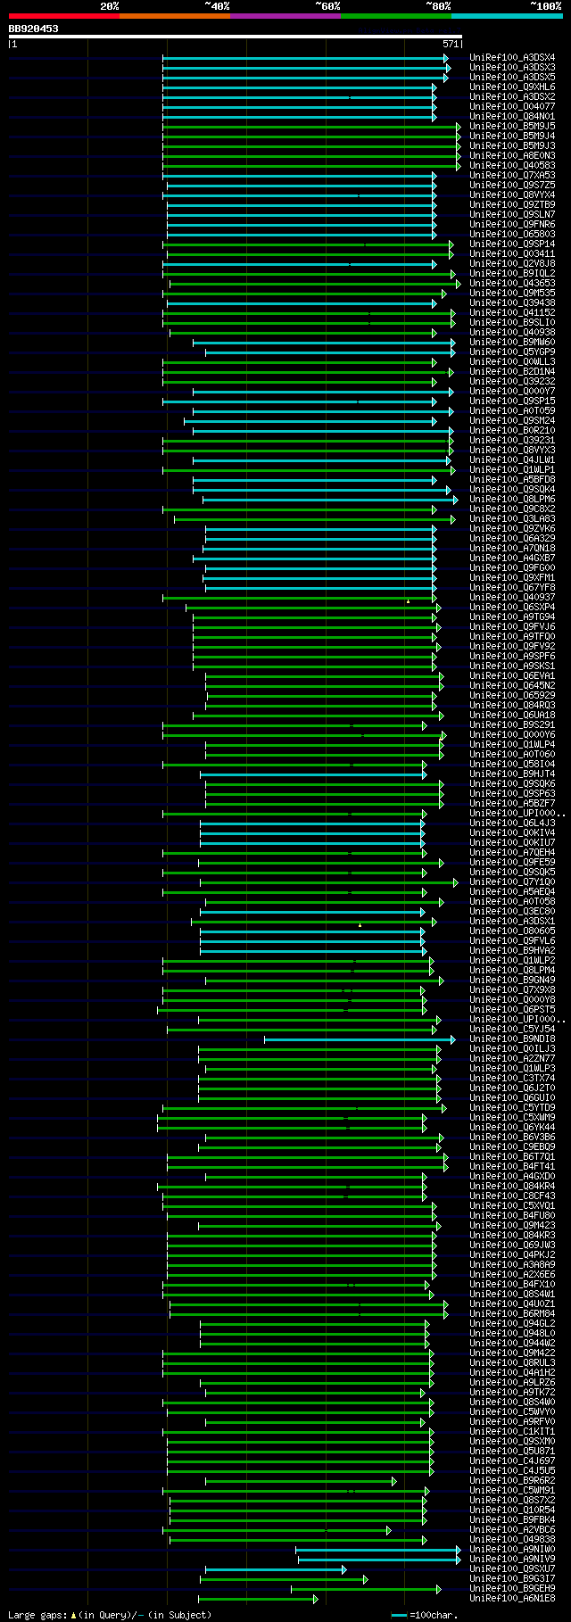The height and width of the screenshot is (1622, 571).
Task: Click hit name UniRef100_A7QN18
Action: (x=512, y=549)
